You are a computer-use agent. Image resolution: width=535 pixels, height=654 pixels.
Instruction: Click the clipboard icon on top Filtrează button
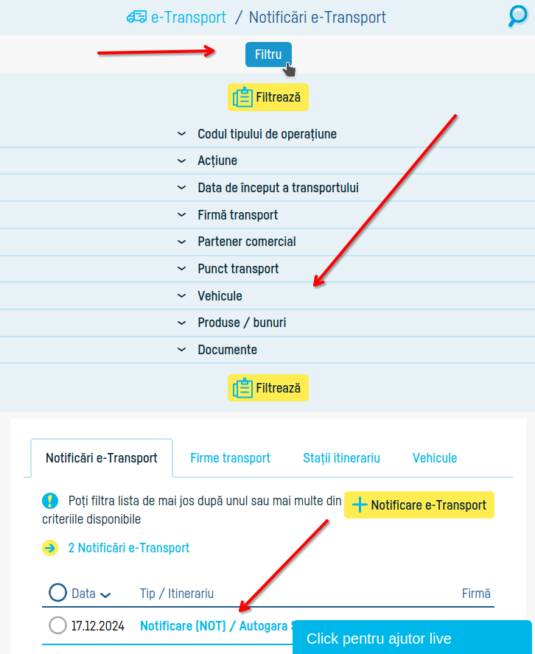click(242, 96)
